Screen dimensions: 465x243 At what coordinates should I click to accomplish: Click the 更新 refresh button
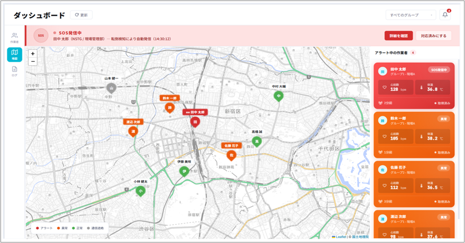pyautogui.click(x=81, y=15)
